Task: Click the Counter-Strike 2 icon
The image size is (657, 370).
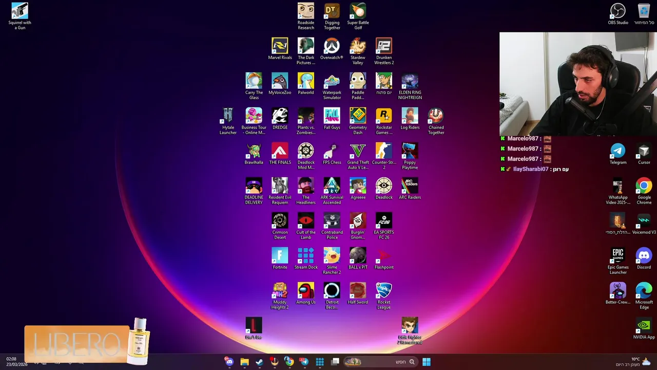Action: coord(384,156)
